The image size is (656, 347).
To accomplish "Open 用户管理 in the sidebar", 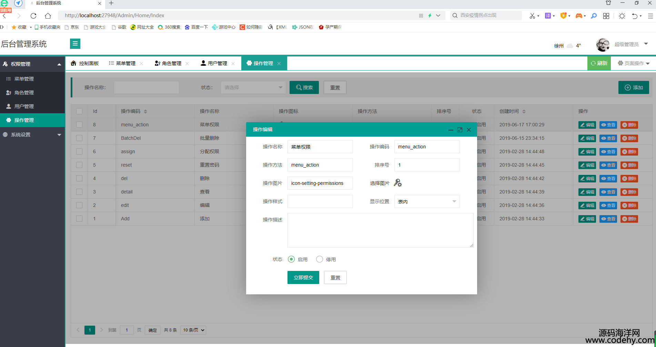I will coord(24,106).
